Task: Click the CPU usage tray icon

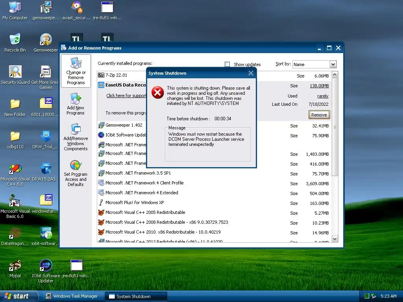Action: (x=367, y=296)
